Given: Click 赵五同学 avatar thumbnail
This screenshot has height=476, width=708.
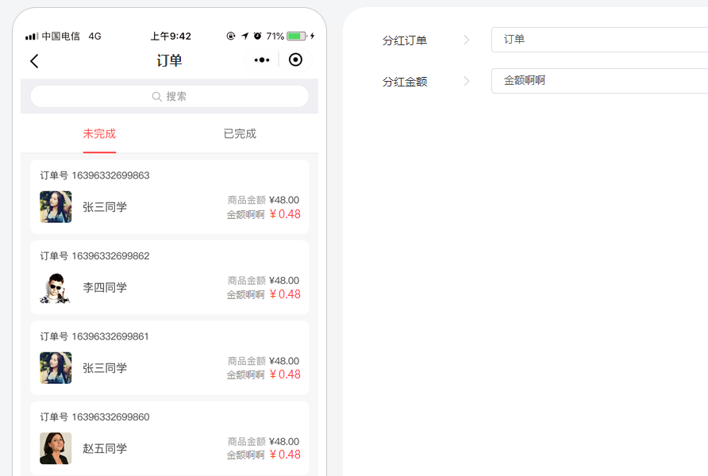Looking at the screenshot, I should [56, 448].
